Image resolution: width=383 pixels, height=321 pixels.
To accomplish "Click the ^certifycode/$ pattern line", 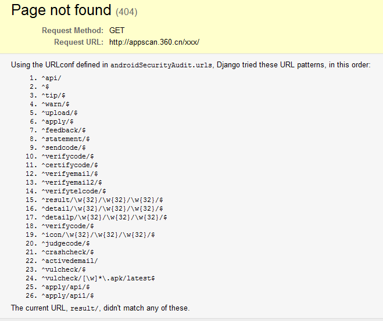I will (70, 165).
